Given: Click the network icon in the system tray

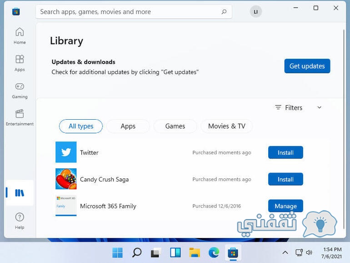Looking at the screenshot, I should pos(299,253).
